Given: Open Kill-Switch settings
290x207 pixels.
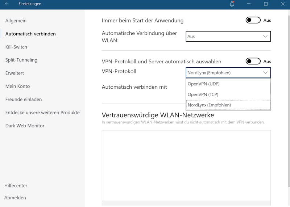Looking at the screenshot, I should [x=16, y=47].
